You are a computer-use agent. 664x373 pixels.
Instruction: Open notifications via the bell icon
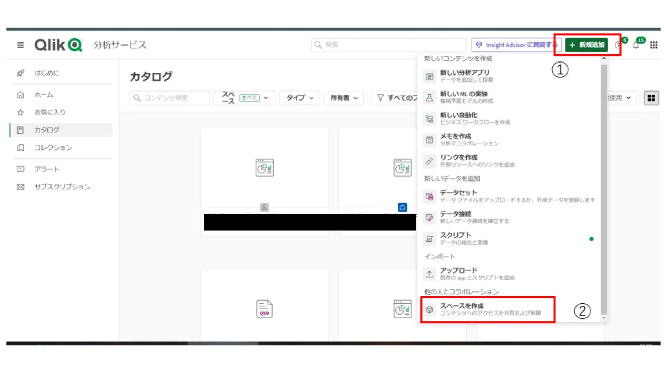tap(636, 45)
